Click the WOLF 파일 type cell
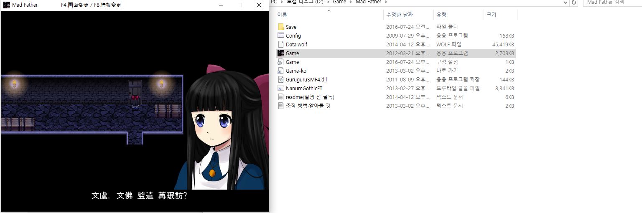Image resolution: width=642 pixels, height=213 pixels. point(448,44)
